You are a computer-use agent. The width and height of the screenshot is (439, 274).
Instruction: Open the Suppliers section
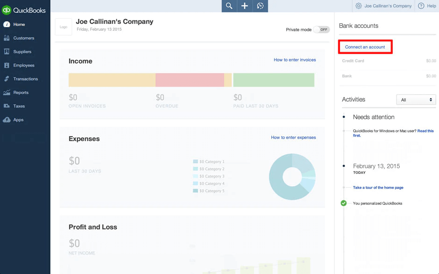(22, 52)
